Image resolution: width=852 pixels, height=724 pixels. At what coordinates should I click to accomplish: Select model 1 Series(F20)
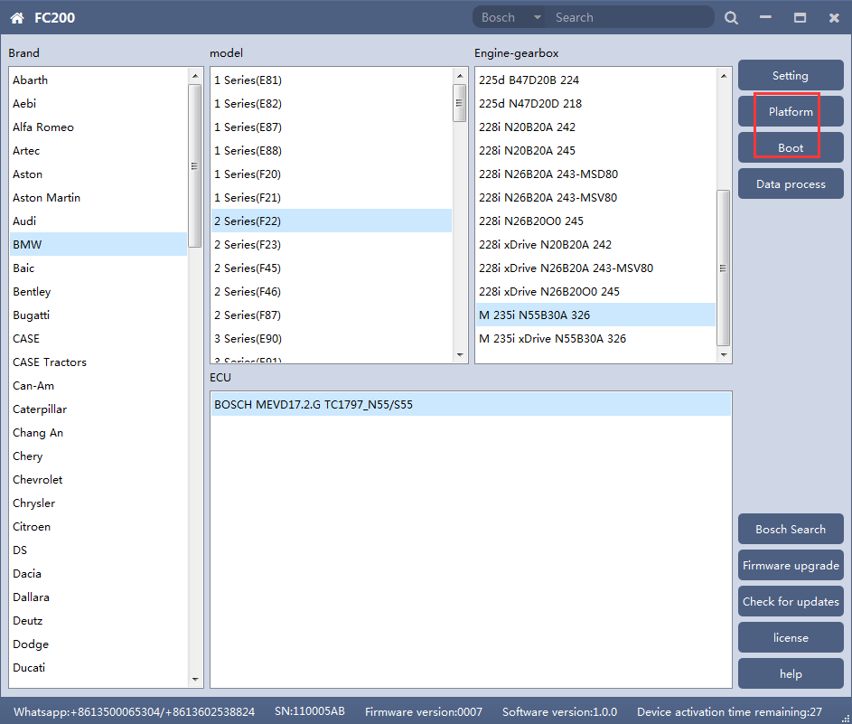(332, 174)
